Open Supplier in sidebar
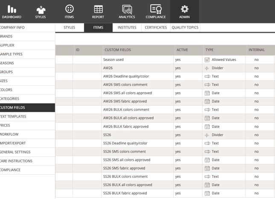The image size is (275, 199). pyautogui.click(x=27, y=45)
